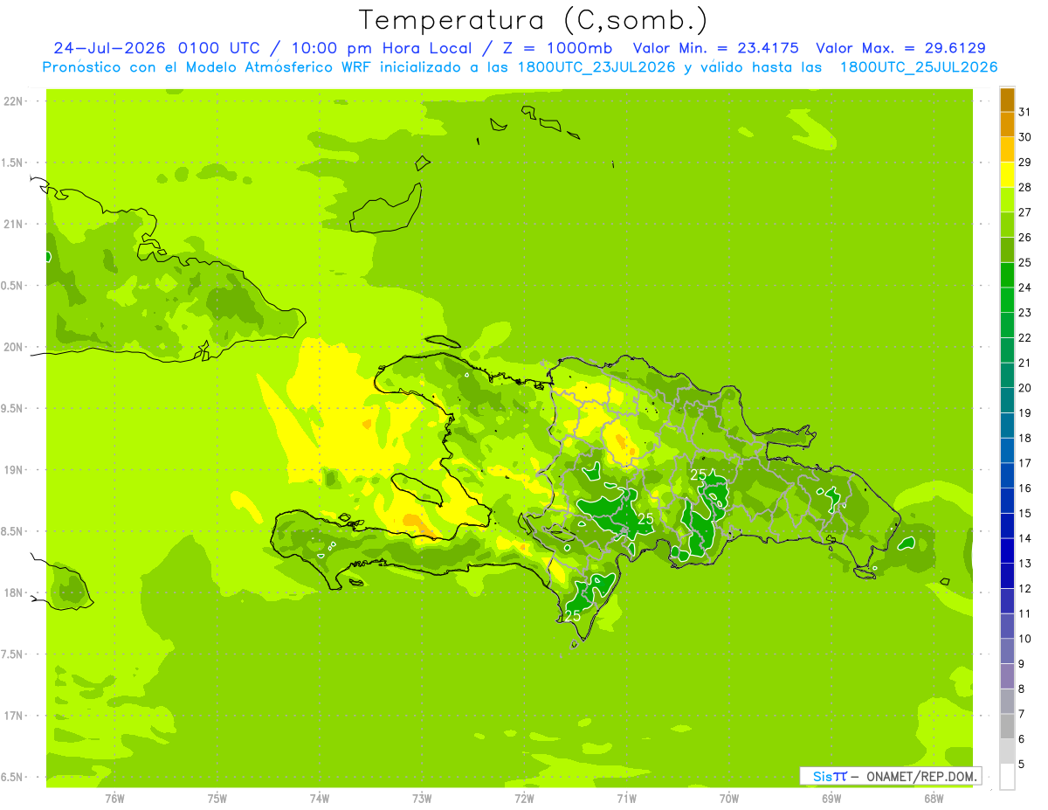Click legend value 16

(1025, 488)
